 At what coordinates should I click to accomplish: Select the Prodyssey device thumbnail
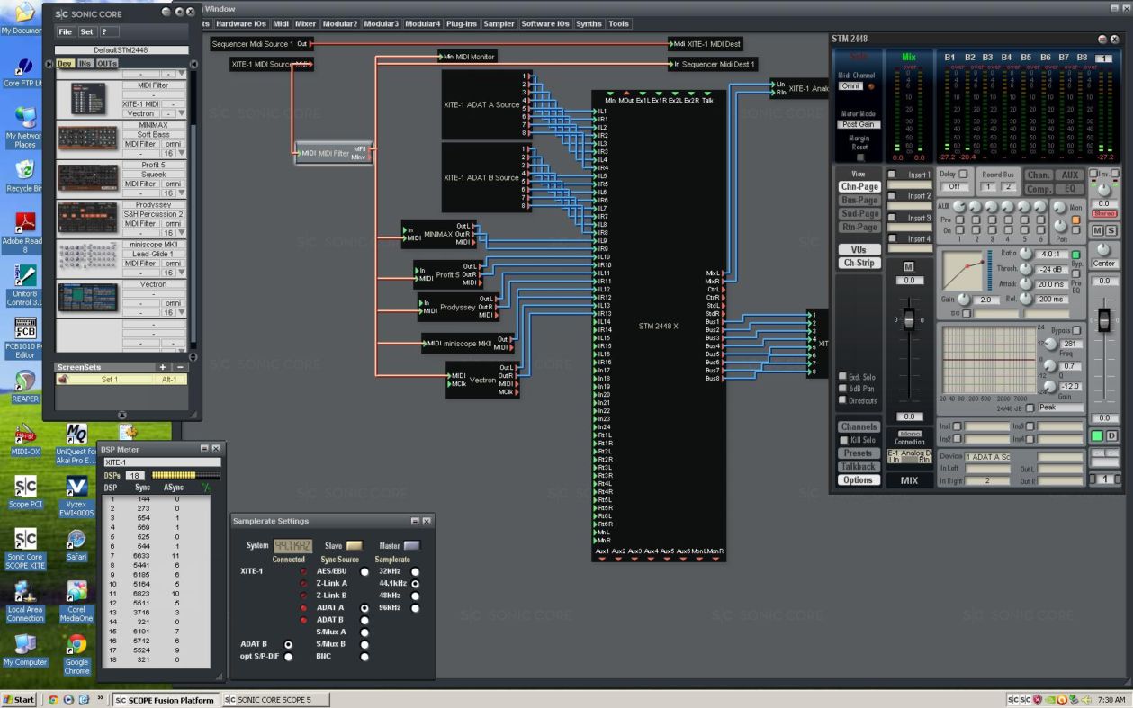[88, 216]
